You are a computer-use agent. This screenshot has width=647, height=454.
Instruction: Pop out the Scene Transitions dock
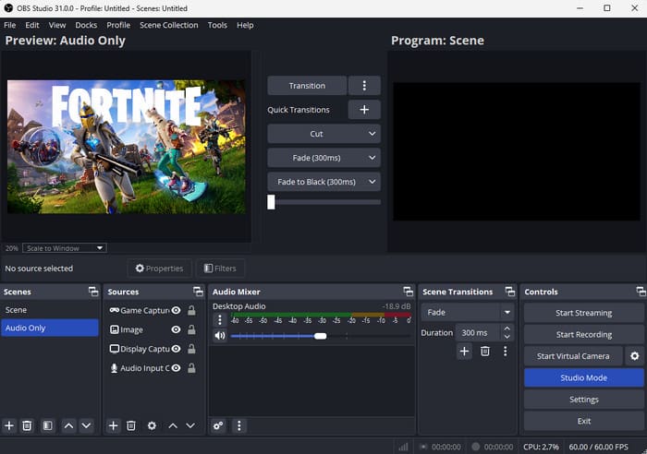click(x=510, y=292)
